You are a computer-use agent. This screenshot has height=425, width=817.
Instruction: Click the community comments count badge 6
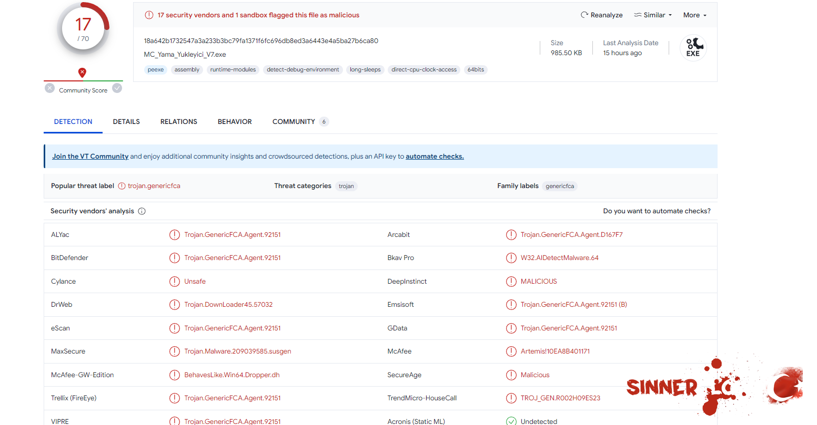(324, 122)
